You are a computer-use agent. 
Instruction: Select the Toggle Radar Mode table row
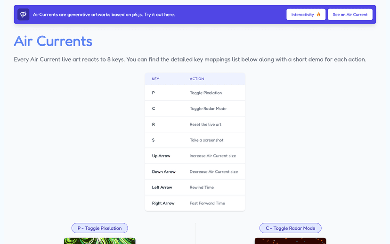pos(195,108)
